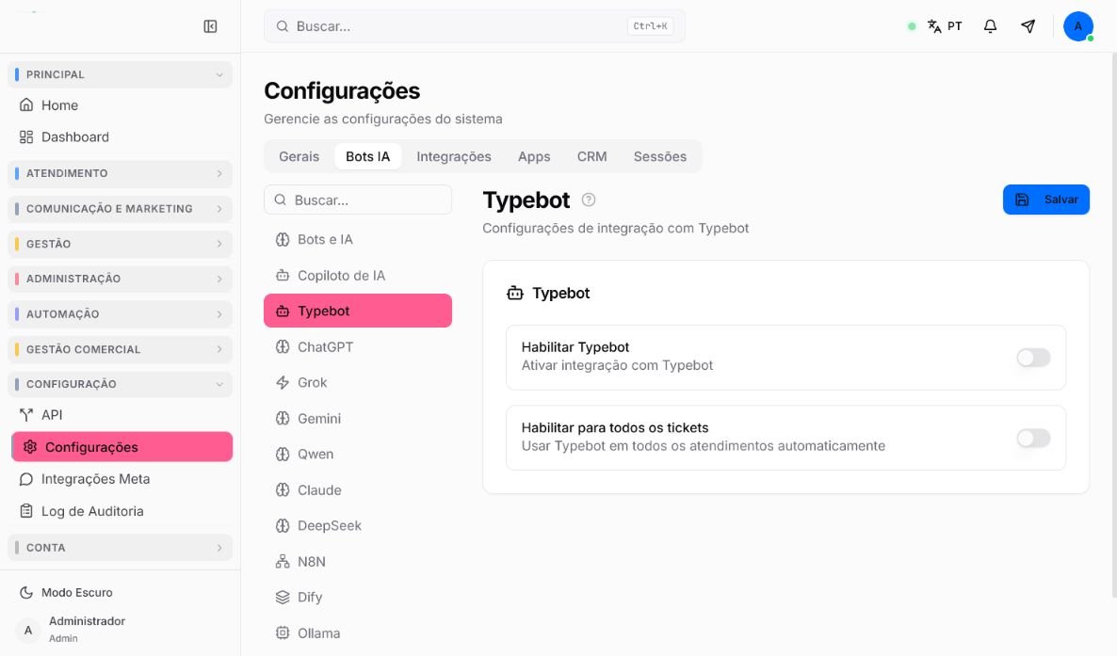Open the Integrações tab
1117x656 pixels.
[x=454, y=156]
